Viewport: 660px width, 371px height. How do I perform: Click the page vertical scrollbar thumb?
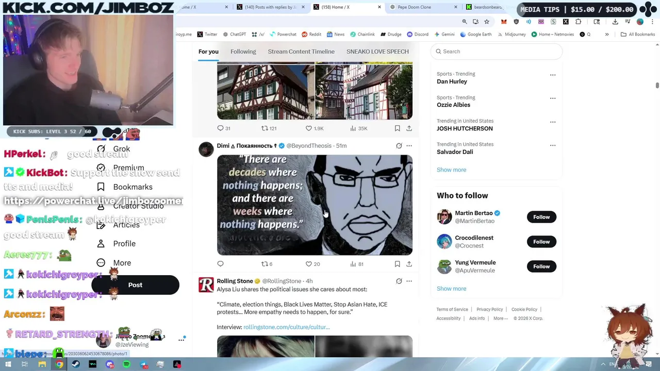coord(657,85)
